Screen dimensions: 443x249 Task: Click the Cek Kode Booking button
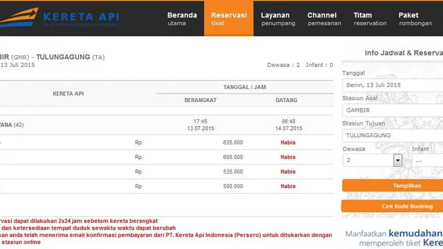pyautogui.click(x=393, y=206)
